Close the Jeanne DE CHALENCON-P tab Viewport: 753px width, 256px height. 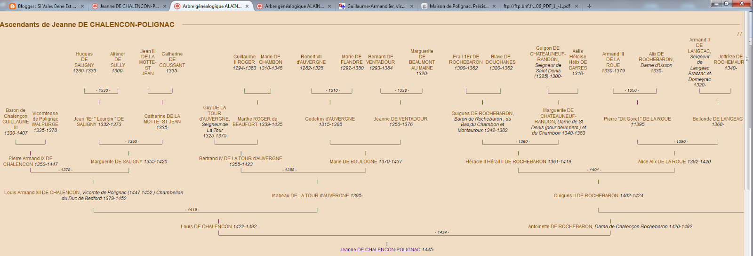click(164, 6)
